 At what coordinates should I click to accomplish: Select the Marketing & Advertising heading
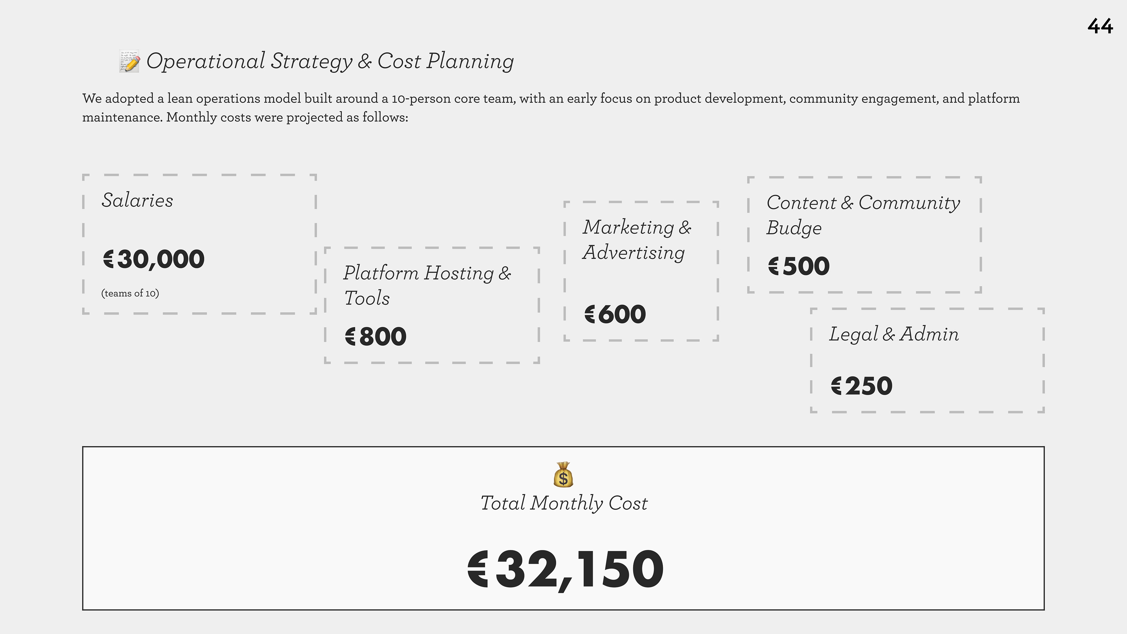[637, 240]
